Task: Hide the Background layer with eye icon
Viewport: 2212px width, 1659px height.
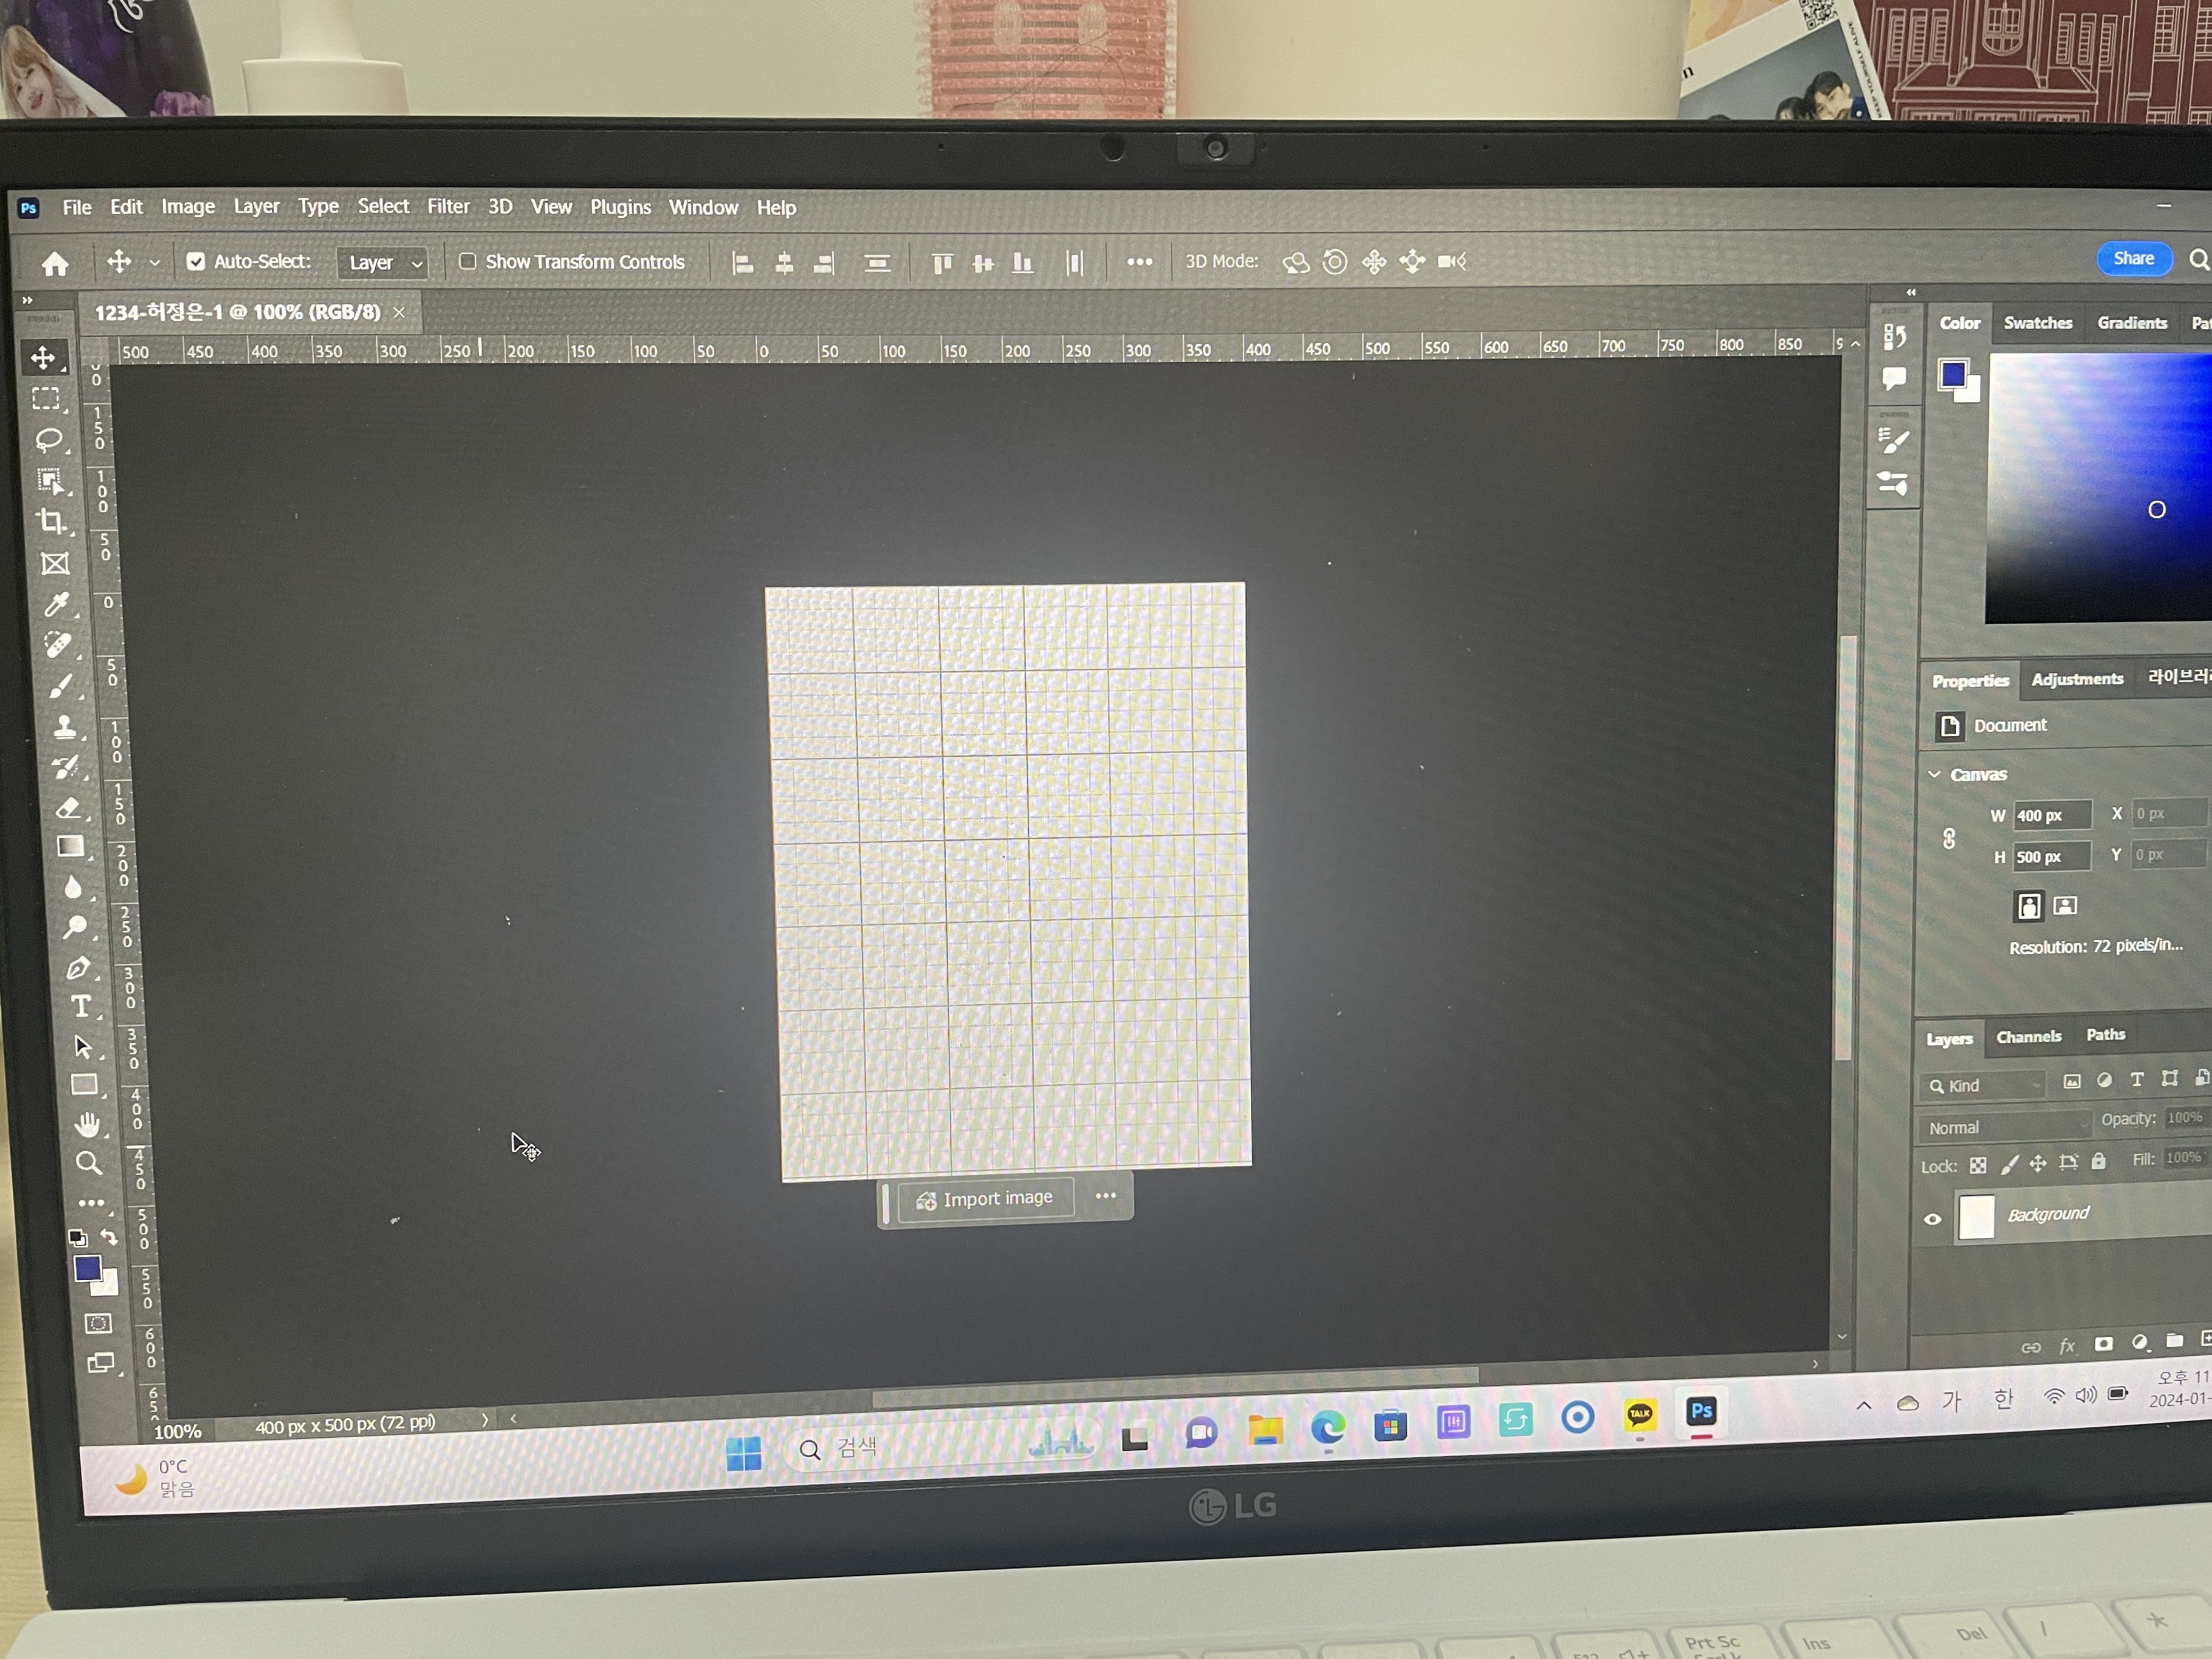Action: click(x=1932, y=1218)
